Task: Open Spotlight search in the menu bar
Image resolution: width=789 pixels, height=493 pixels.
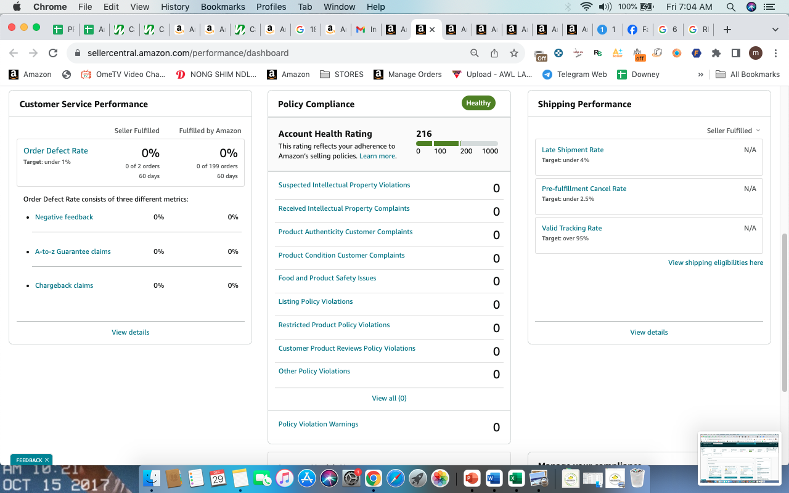Action: pos(731,7)
